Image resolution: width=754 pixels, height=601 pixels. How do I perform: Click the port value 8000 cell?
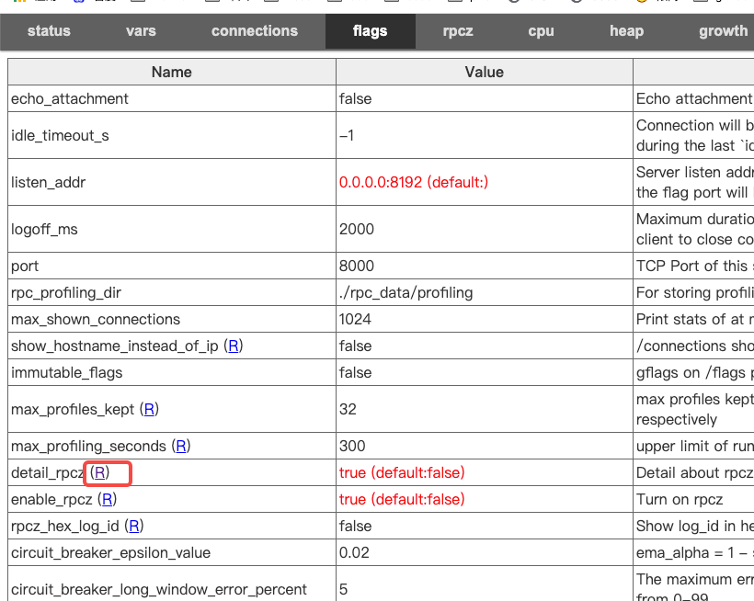click(x=357, y=266)
